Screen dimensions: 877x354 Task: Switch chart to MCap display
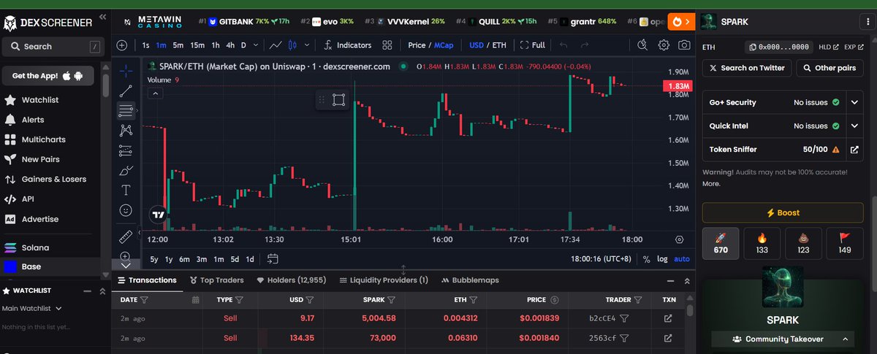point(444,45)
